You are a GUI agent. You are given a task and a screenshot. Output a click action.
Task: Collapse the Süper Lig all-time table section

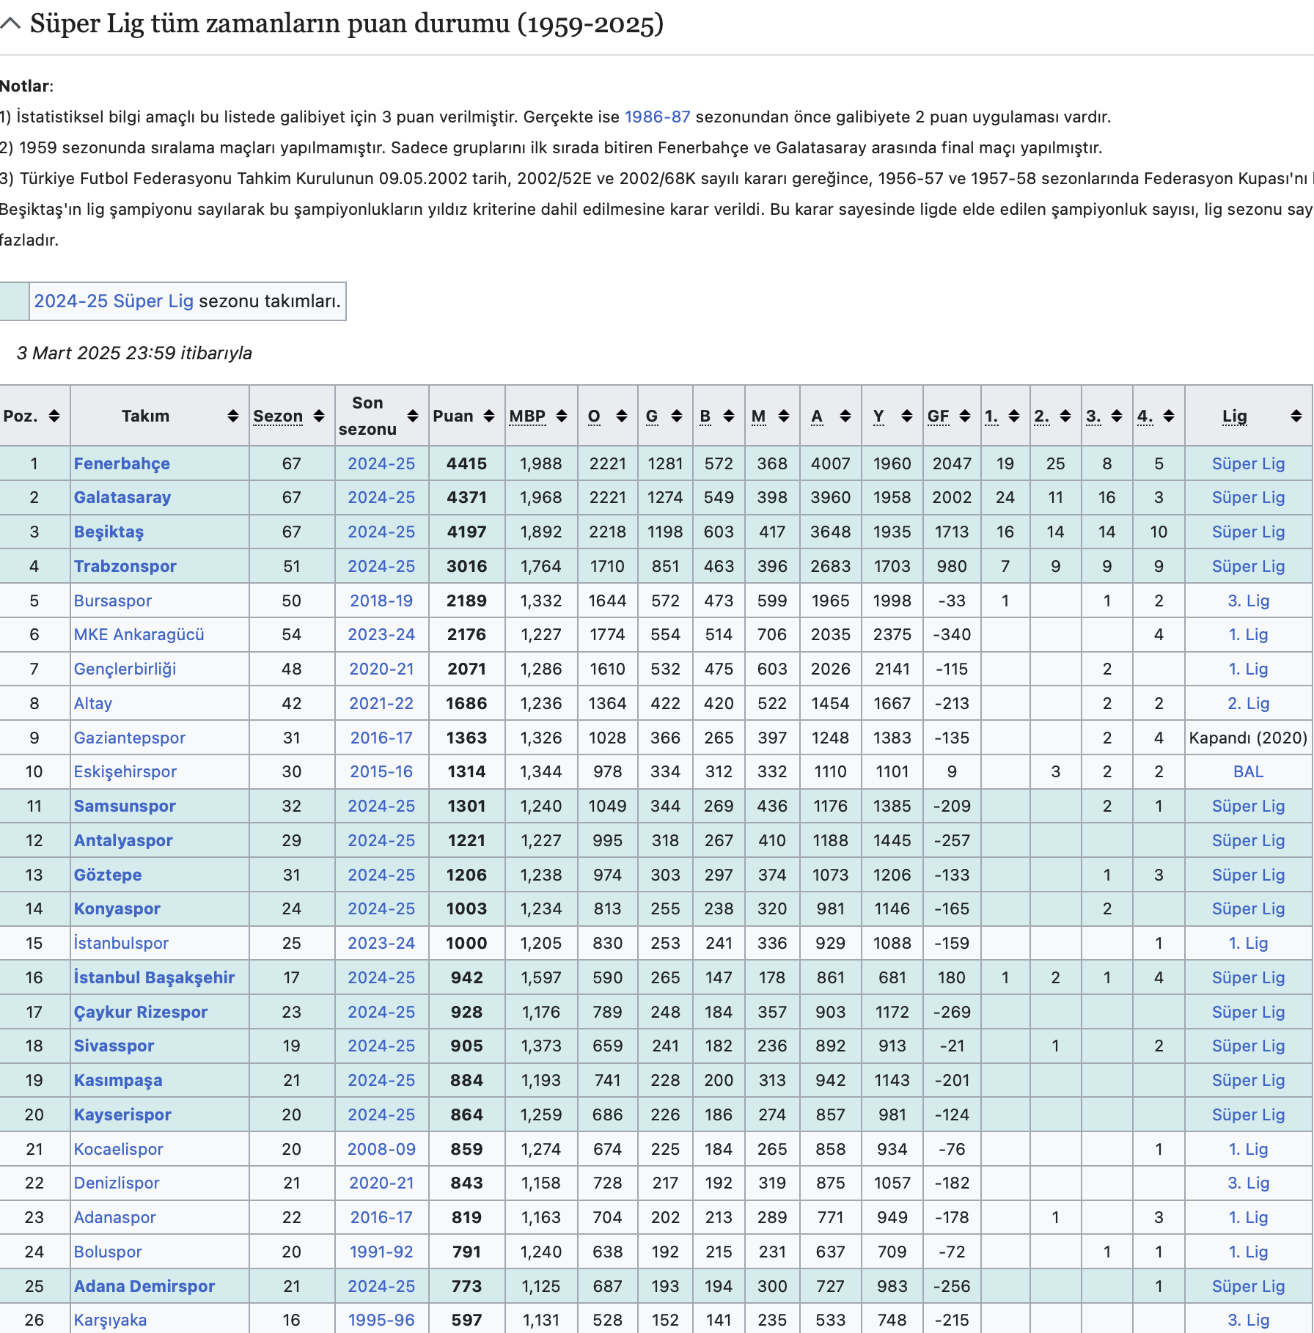[10, 23]
